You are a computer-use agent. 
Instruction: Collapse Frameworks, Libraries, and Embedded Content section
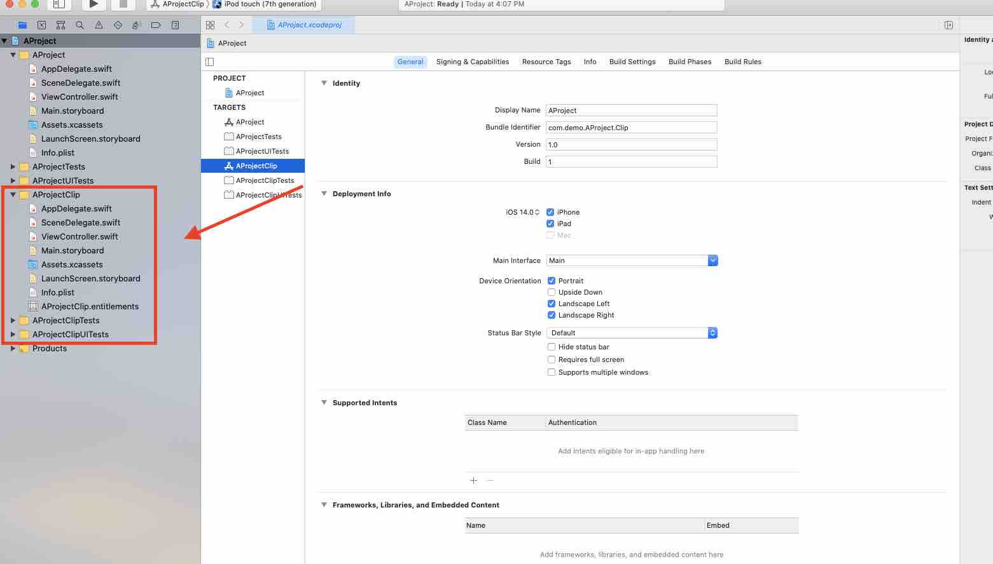point(324,505)
